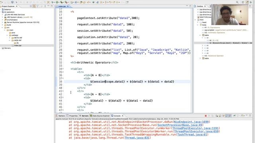Close the Console view tab
Screen dimensions: 255x143
122,116
